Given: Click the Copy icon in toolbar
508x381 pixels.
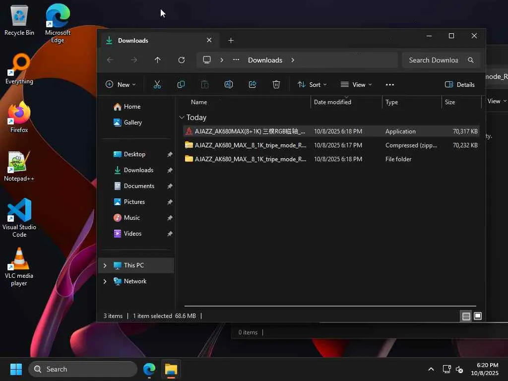Looking at the screenshot, I should [181, 84].
